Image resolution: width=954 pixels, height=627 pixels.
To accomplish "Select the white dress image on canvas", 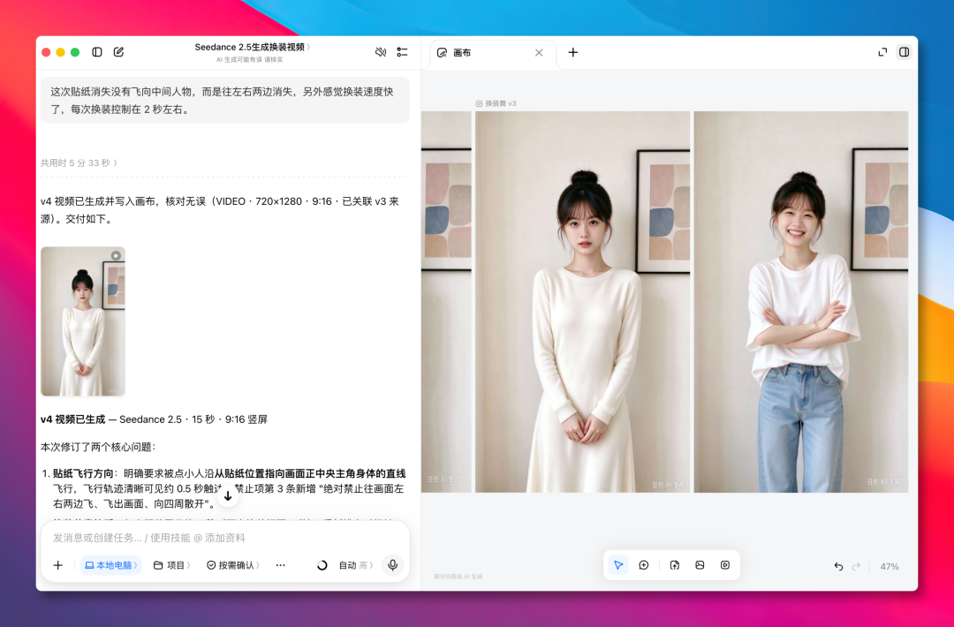I will 582,302.
